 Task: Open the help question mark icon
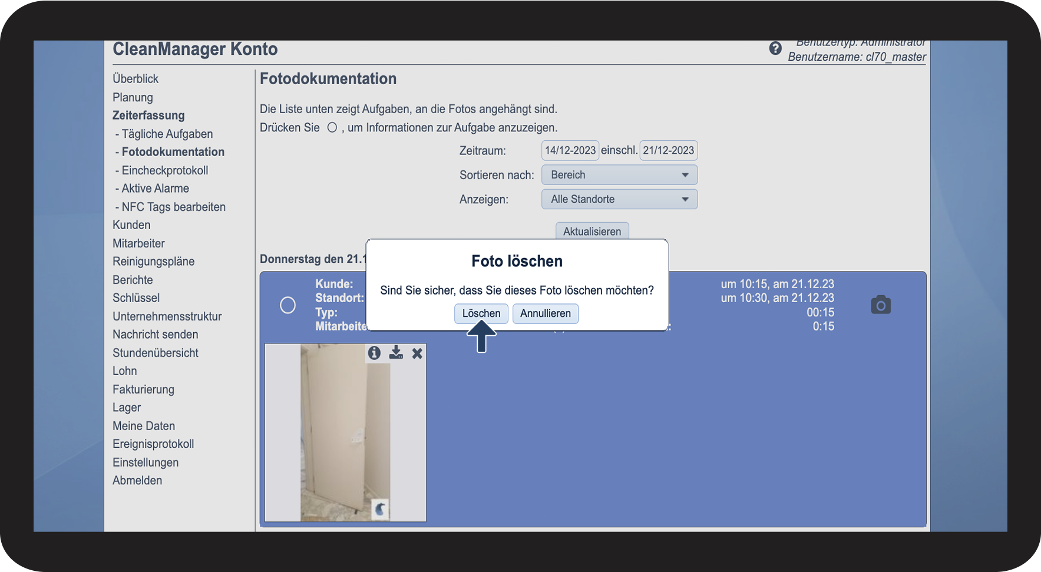tap(775, 48)
